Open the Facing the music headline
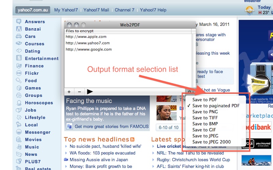The image size is (273, 170). coord(89,101)
